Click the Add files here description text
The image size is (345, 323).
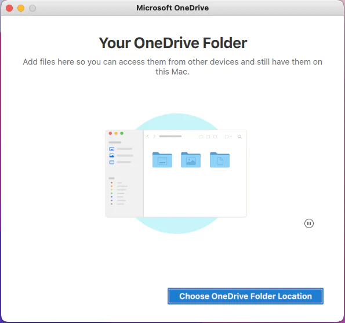[173, 67]
